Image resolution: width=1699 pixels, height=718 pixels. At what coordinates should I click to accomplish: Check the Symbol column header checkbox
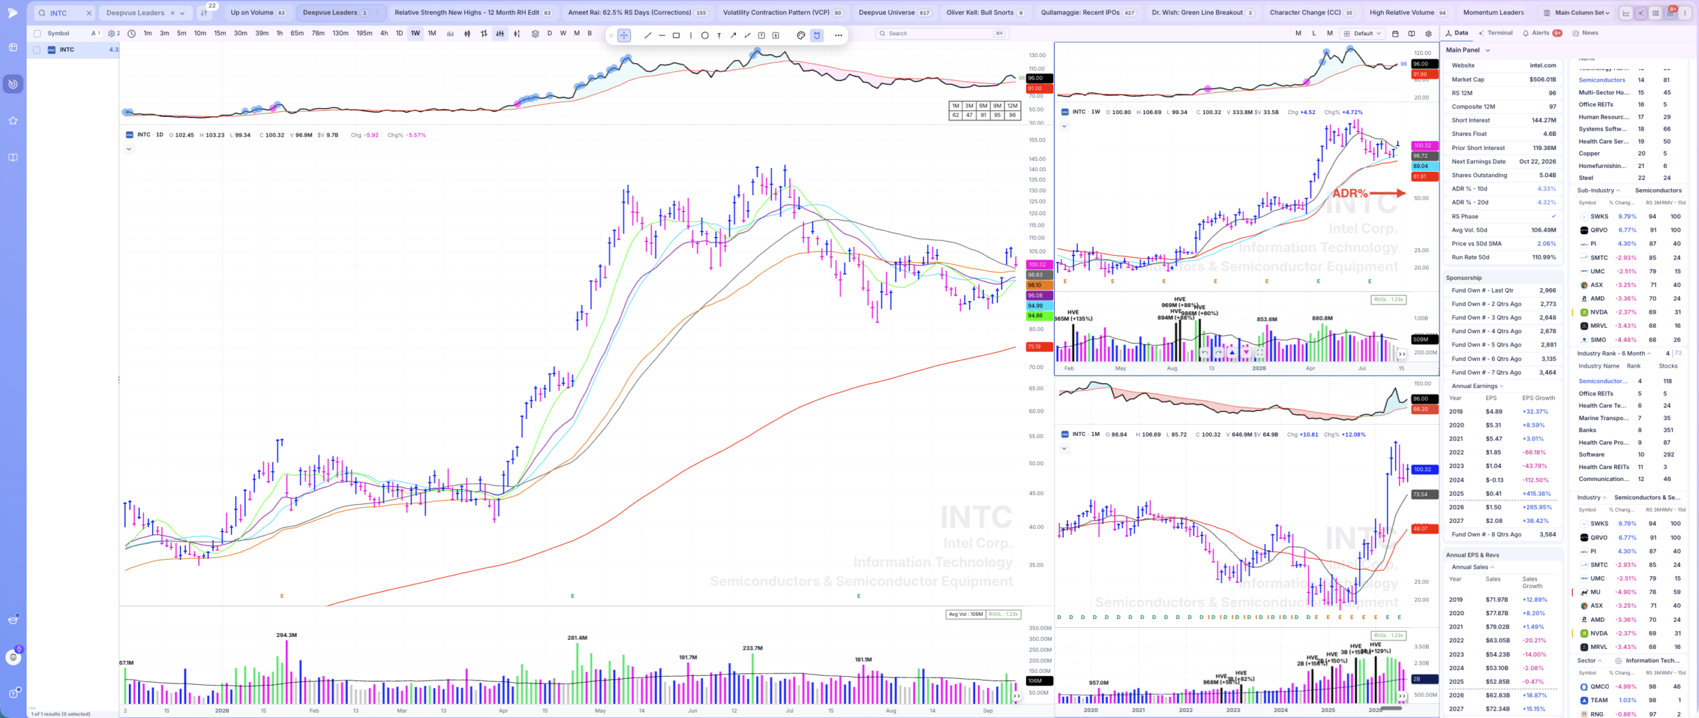pyautogui.click(x=37, y=33)
